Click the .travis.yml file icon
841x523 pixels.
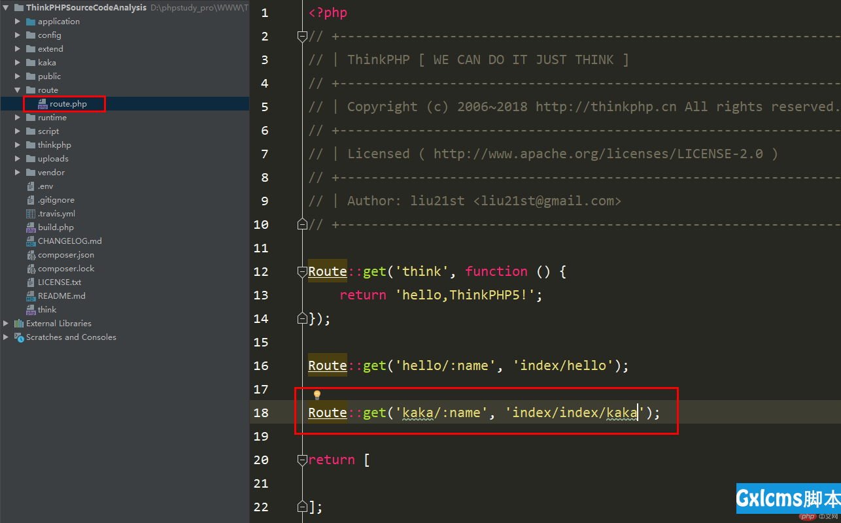click(31, 214)
